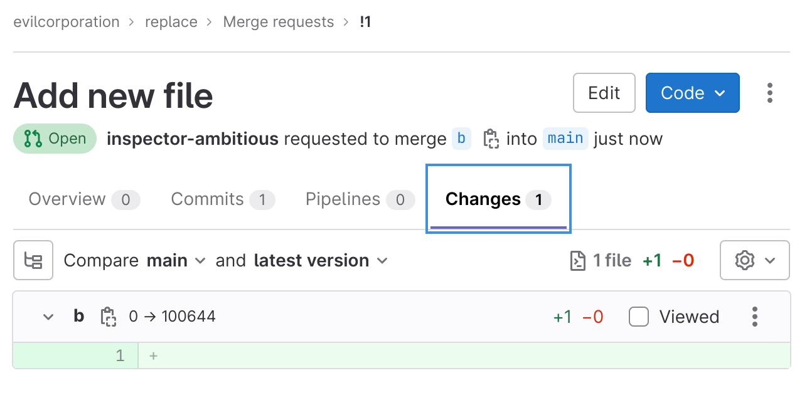Viewport: 807px width, 405px height.
Task: Click the Edit button
Action: (x=604, y=93)
